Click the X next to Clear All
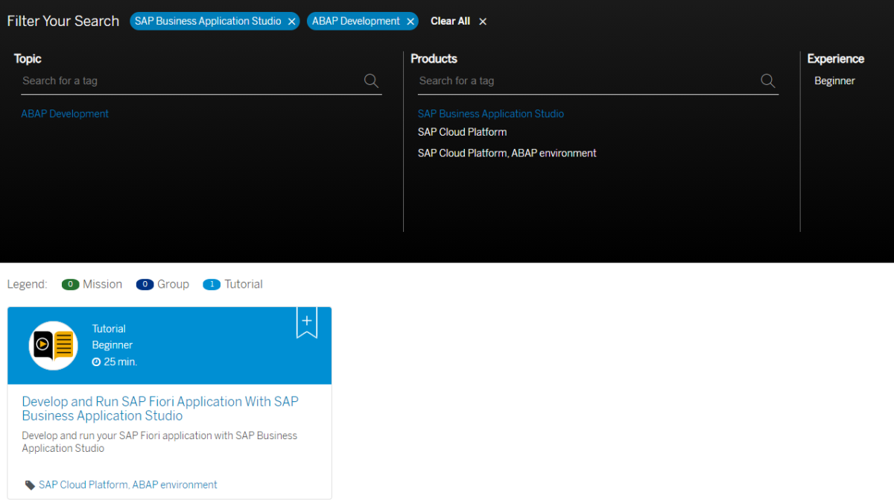Image resolution: width=894 pixels, height=501 pixels. pos(482,21)
